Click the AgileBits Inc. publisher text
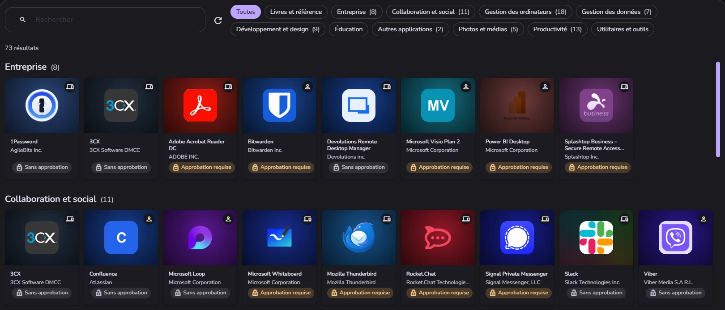Screen dimensions: 725x310 26,150
